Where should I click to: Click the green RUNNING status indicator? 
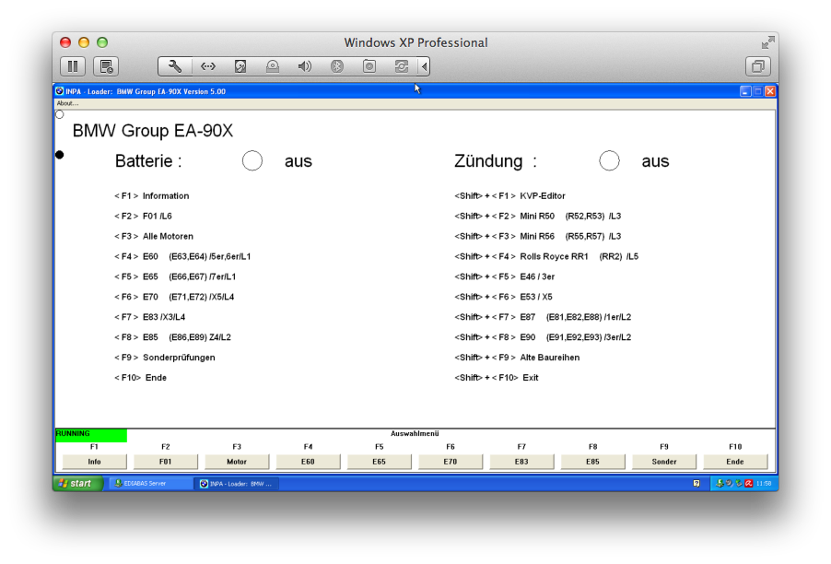[x=91, y=435]
